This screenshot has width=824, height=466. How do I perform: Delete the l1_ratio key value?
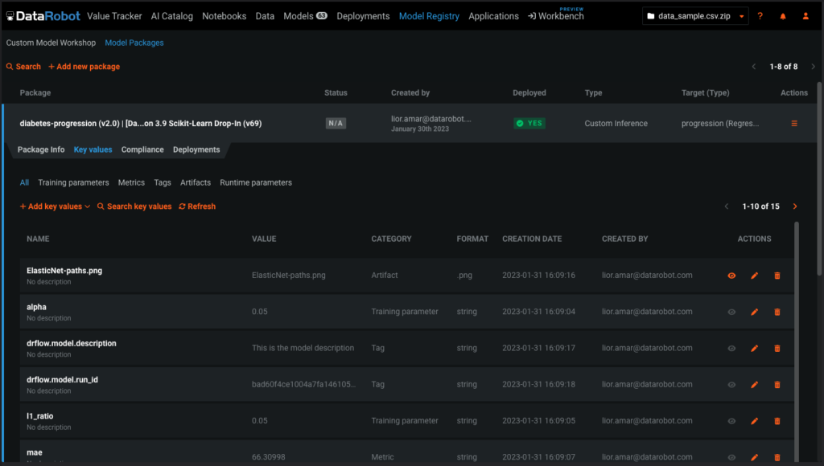[777, 421]
